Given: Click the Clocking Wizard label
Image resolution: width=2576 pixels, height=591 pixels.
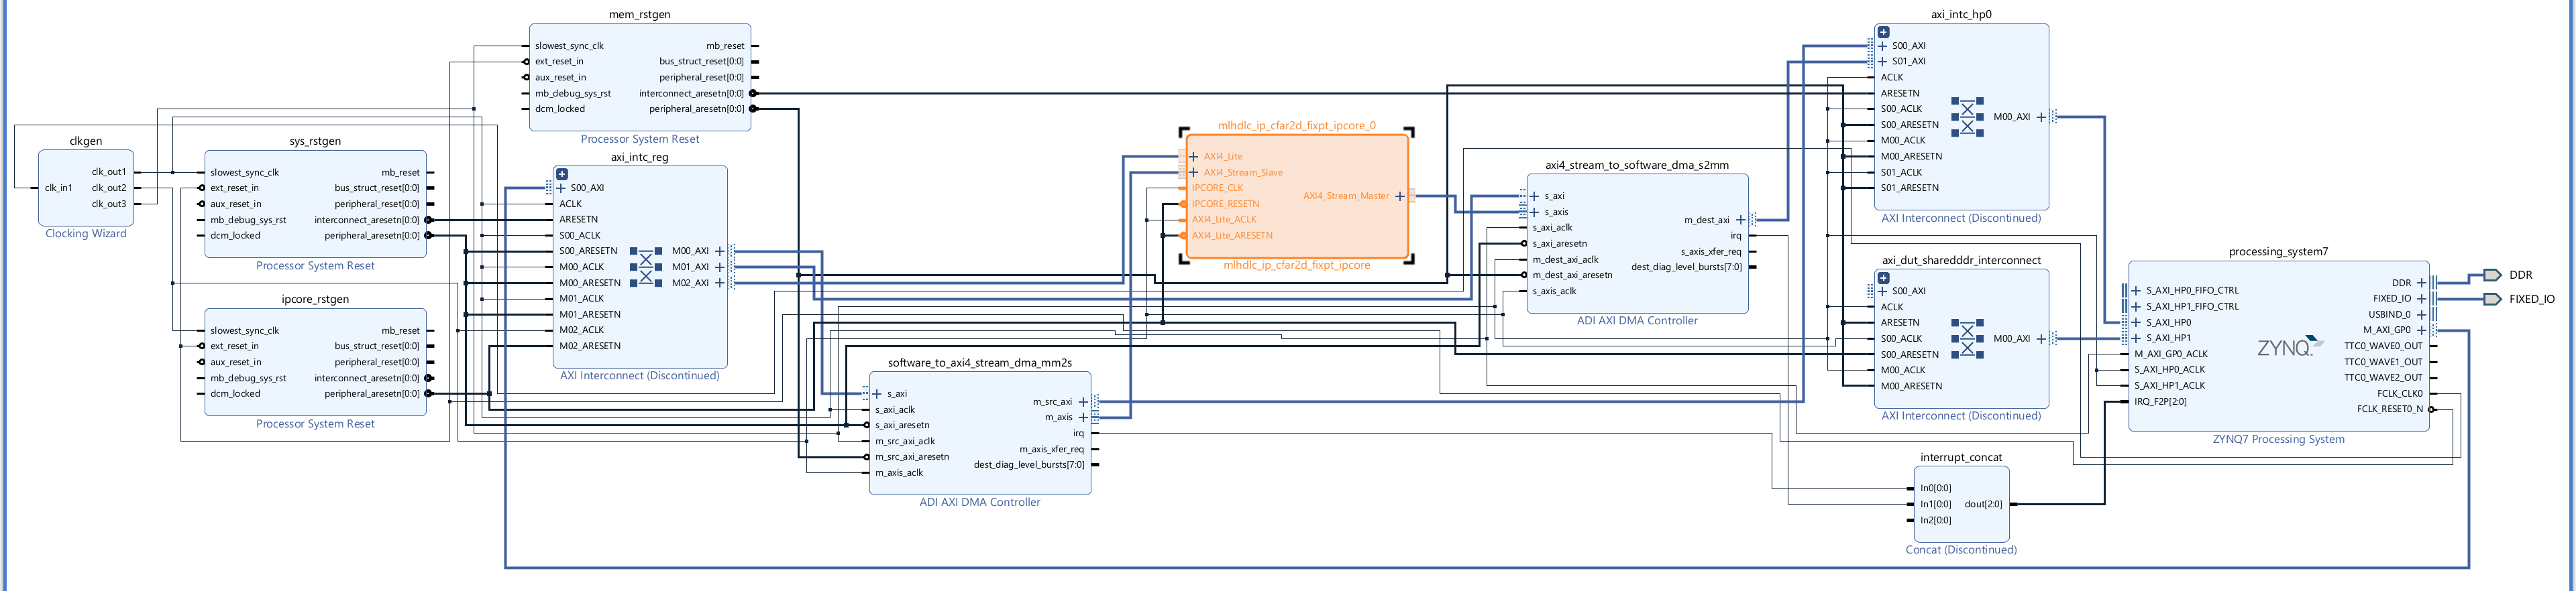Looking at the screenshot, I should click(86, 234).
